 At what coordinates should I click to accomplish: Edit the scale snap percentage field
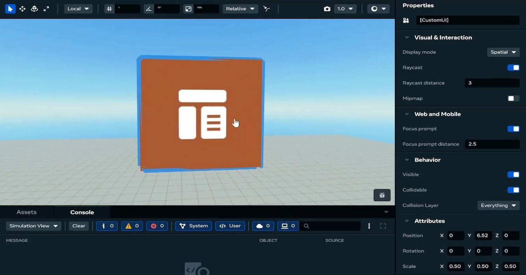click(x=207, y=9)
